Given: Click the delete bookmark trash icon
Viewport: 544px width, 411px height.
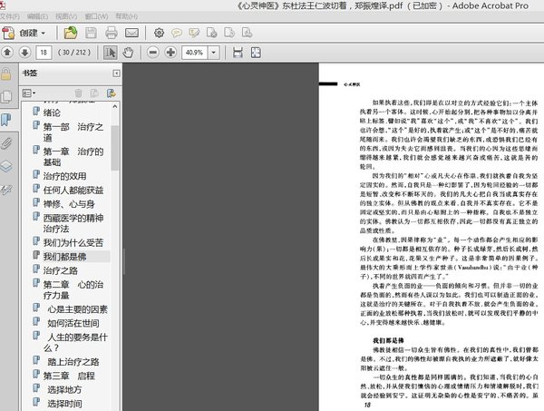Looking at the screenshot, I should (x=78, y=93).
